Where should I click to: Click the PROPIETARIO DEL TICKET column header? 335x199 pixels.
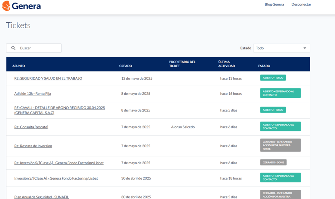pos(182,64)
